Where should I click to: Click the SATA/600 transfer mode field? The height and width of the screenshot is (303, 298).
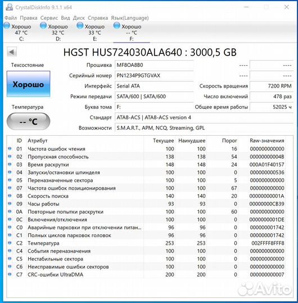pyautogui.click(x=154, y=97)
